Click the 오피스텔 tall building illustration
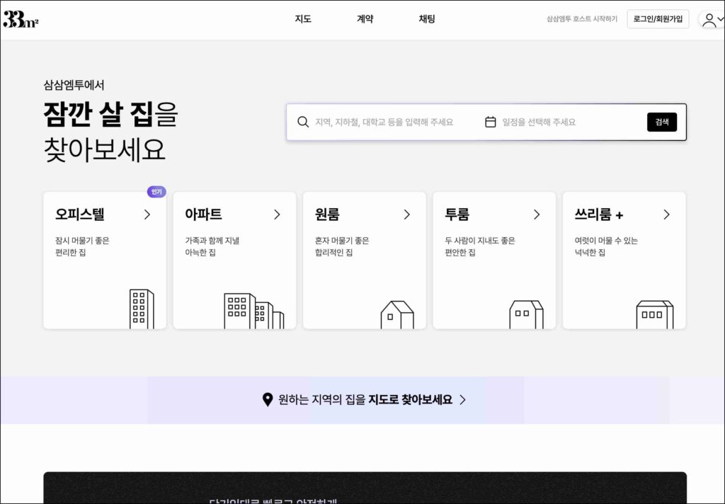 pos(141,309)
